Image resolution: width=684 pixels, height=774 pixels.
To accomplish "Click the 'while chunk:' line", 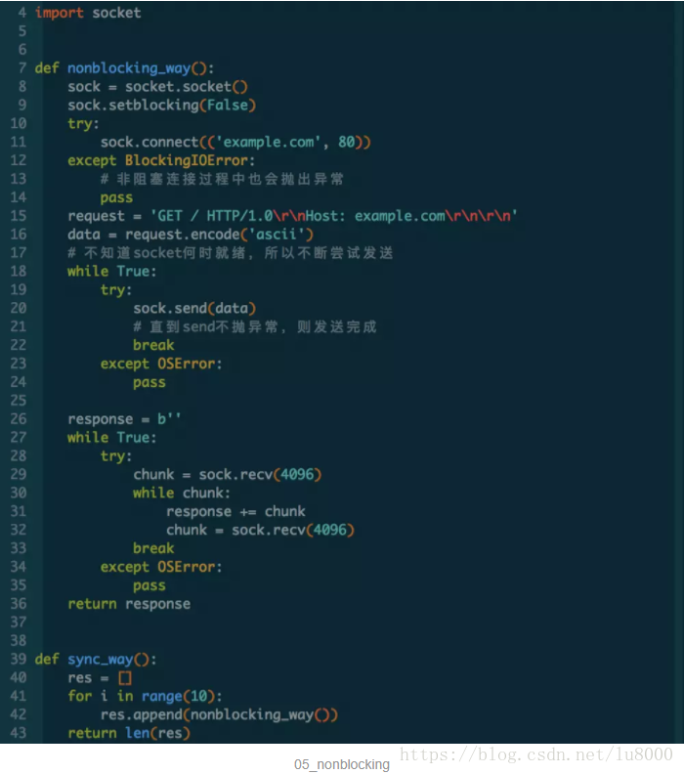I will click(x=182, y=494).
